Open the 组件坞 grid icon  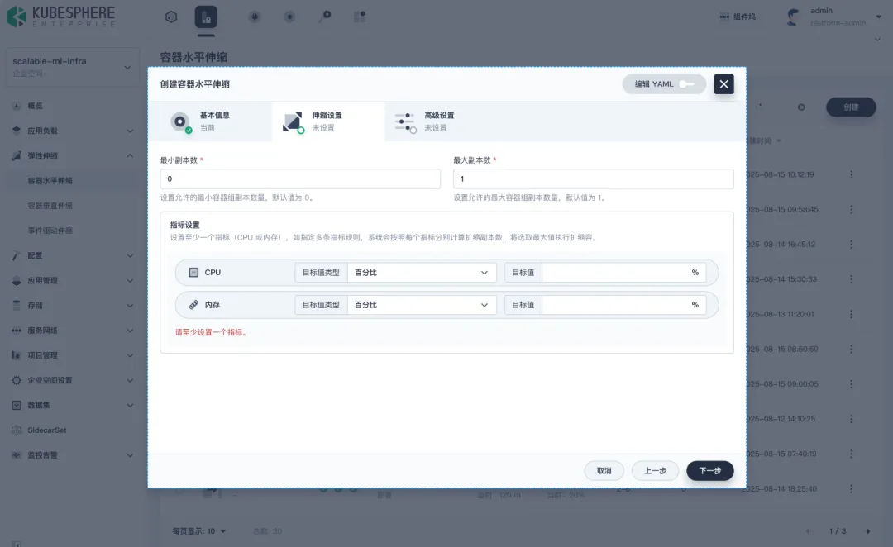[x=725, y=17]
